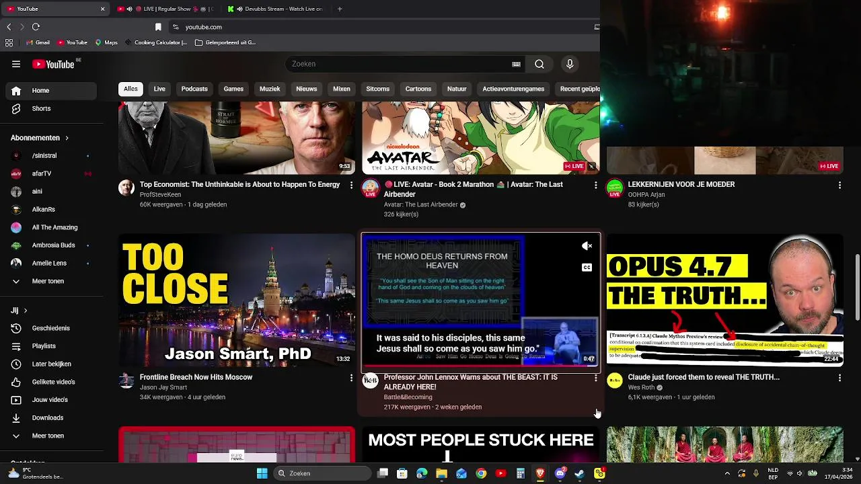Screen dimensions: 861x484
Task: Open Geïmporteerd uit G... bookmark folder
Action: (x=225, y=42)
